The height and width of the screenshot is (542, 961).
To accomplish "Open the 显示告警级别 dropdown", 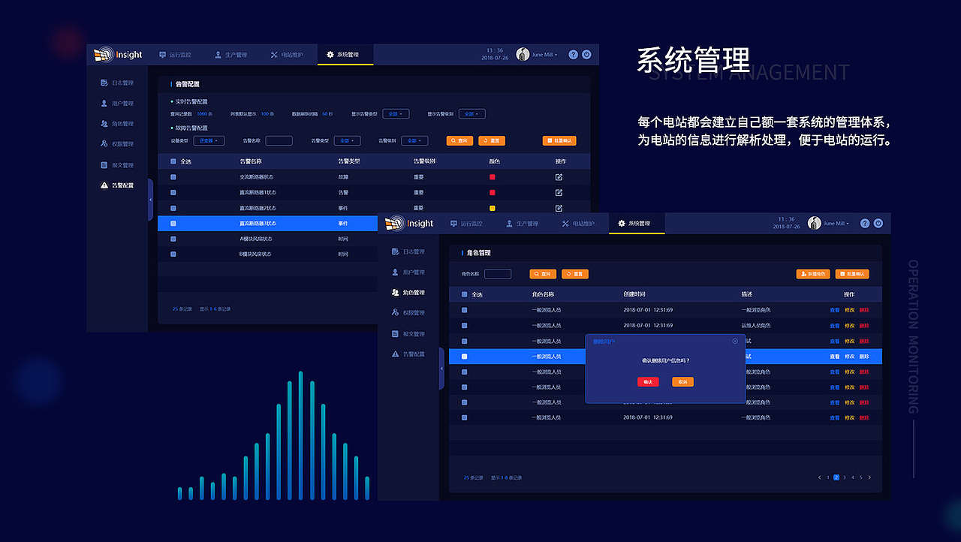I will click(472, 114).
